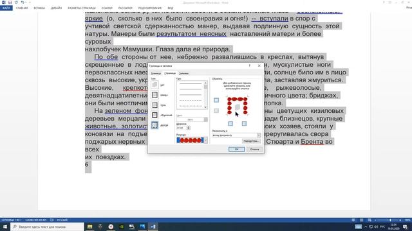Viewport: 412px width, 231px height.
Task: Click the 'Параметры...' button
Action: [251, 141]
